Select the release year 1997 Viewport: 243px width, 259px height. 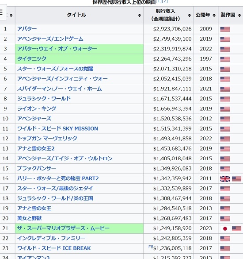click(x=206, y=59)
